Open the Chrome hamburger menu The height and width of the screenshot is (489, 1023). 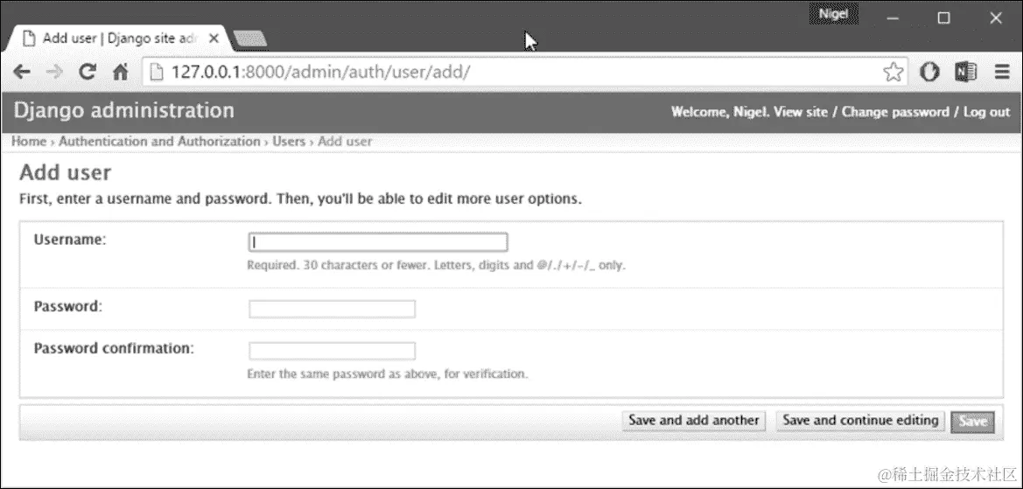1002,73
